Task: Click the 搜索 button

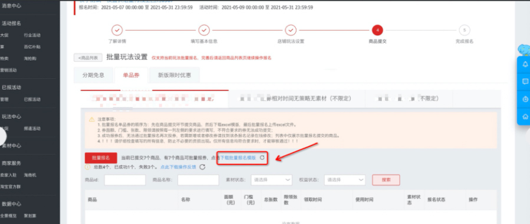Action: pyautogui.click(x=386, y=180)
